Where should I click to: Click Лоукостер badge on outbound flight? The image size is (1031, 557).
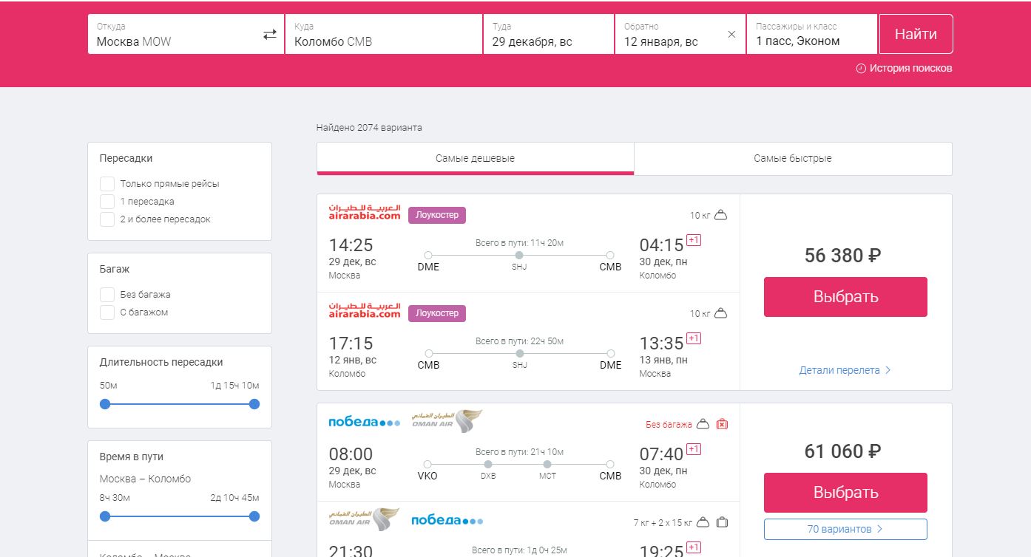437,215
